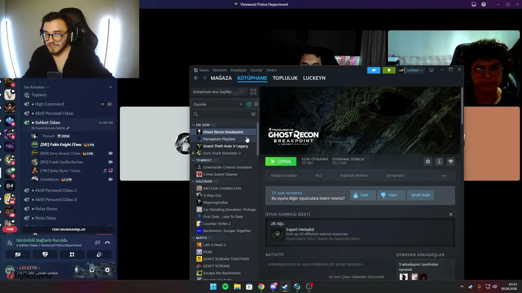This screenshot has width=522, height=293.
Task: Switch to the TOPLULUK tab
Action: pos(285,78)
